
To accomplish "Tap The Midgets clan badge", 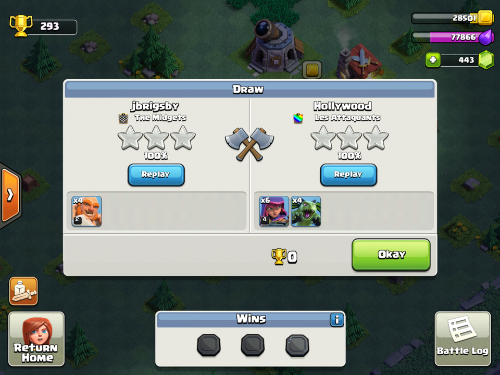I will point(123,118).
